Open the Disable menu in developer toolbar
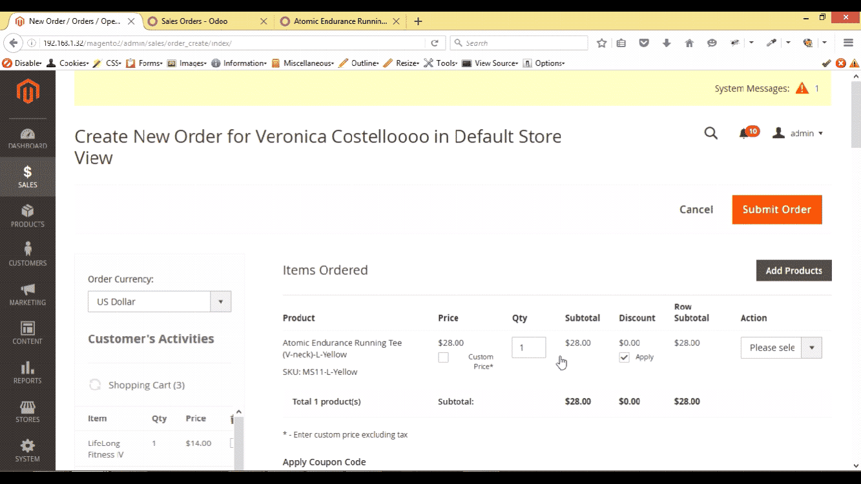The width and height of the screenshot is (861, 484). pos(23,63)
